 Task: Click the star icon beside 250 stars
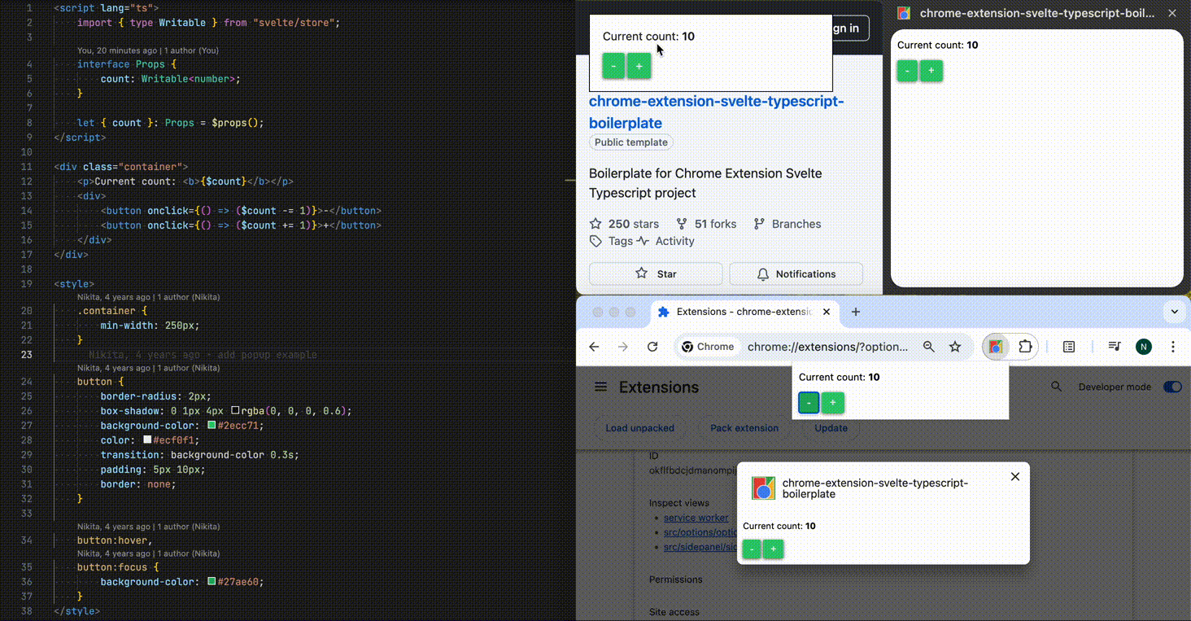coord(595,224)
